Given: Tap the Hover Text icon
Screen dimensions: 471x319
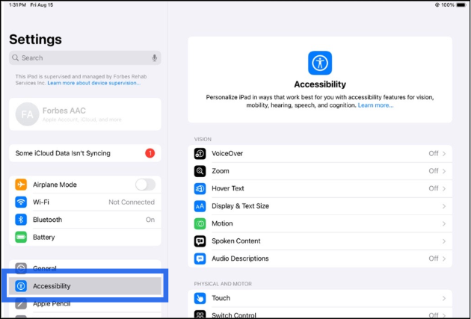Looking at the screenshot, I should (x=200, y=188).
